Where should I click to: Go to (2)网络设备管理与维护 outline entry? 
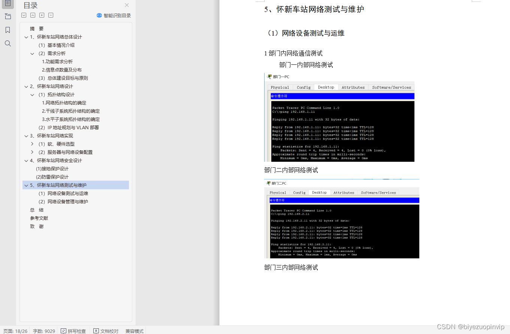pyautogui.click(x=63, y=202)
